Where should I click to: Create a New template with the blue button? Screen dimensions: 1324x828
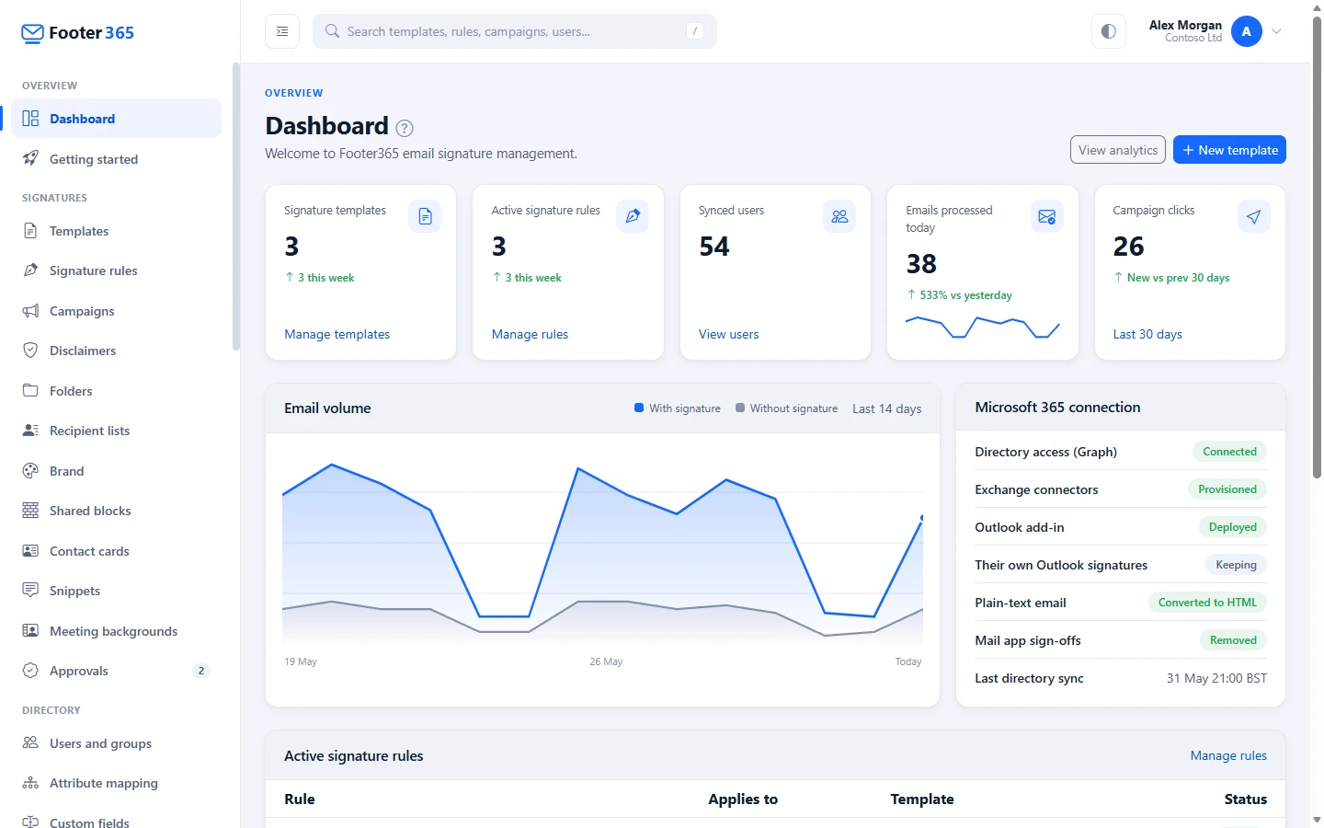coord(1229,150)
